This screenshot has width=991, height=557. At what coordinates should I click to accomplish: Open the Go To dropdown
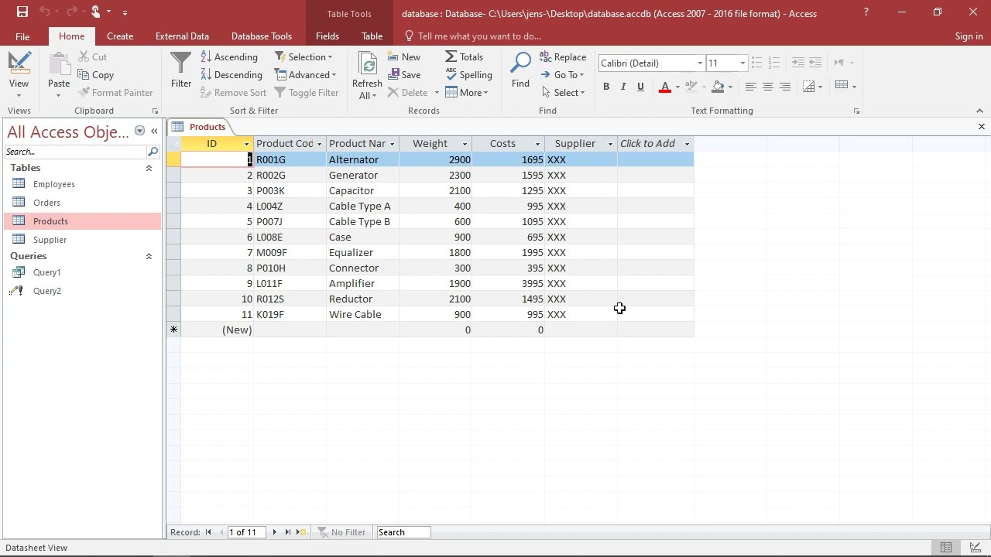(562, 74)
